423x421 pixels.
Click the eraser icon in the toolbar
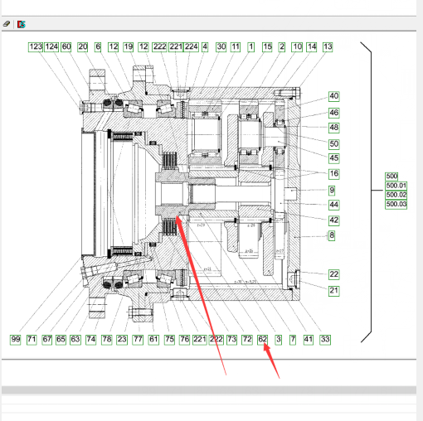[x=7, y=24]
